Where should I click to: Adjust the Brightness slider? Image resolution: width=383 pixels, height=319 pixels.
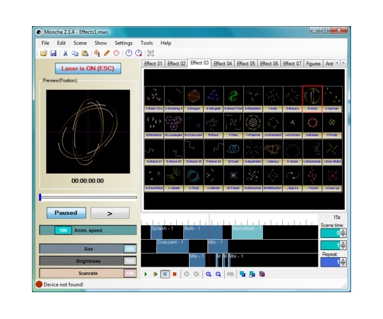(x=88, y=261)
